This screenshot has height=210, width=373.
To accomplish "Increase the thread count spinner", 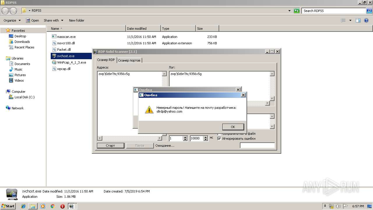I will point(185,137).
